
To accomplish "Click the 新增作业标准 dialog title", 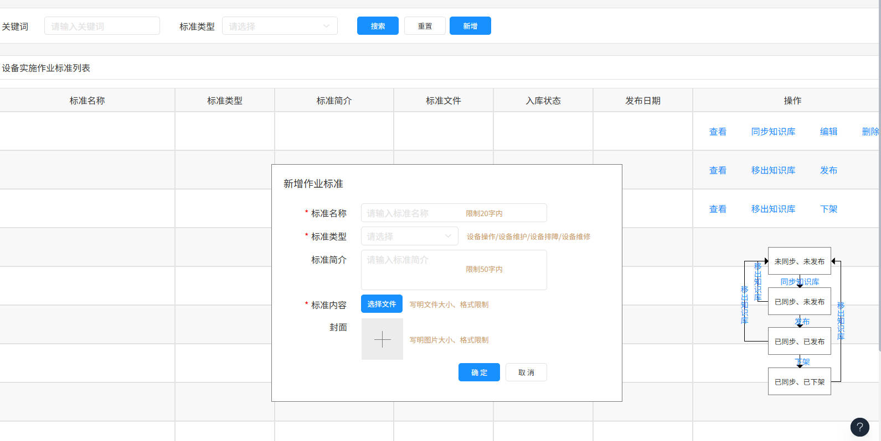I will (x=313, y=183).
